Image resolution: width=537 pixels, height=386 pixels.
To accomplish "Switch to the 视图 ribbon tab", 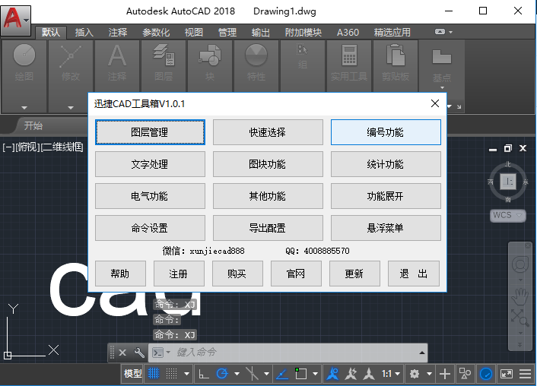I will tap(194, 33).
